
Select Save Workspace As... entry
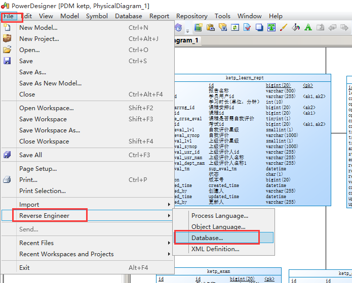[88, 130]
